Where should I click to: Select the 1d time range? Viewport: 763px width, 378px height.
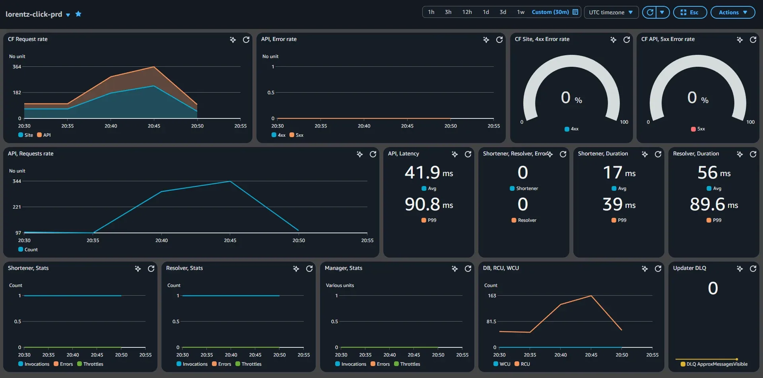click(x=486, y=12)
